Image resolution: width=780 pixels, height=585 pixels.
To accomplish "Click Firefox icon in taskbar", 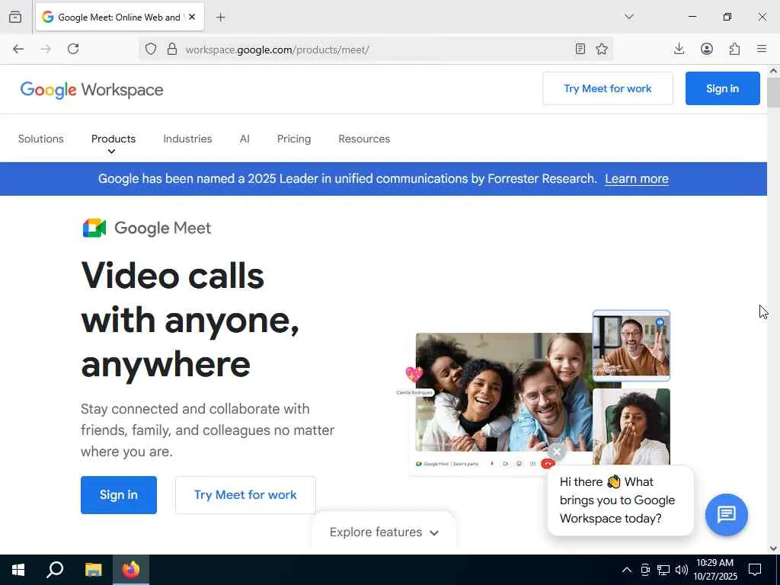I will pos(131,570).
